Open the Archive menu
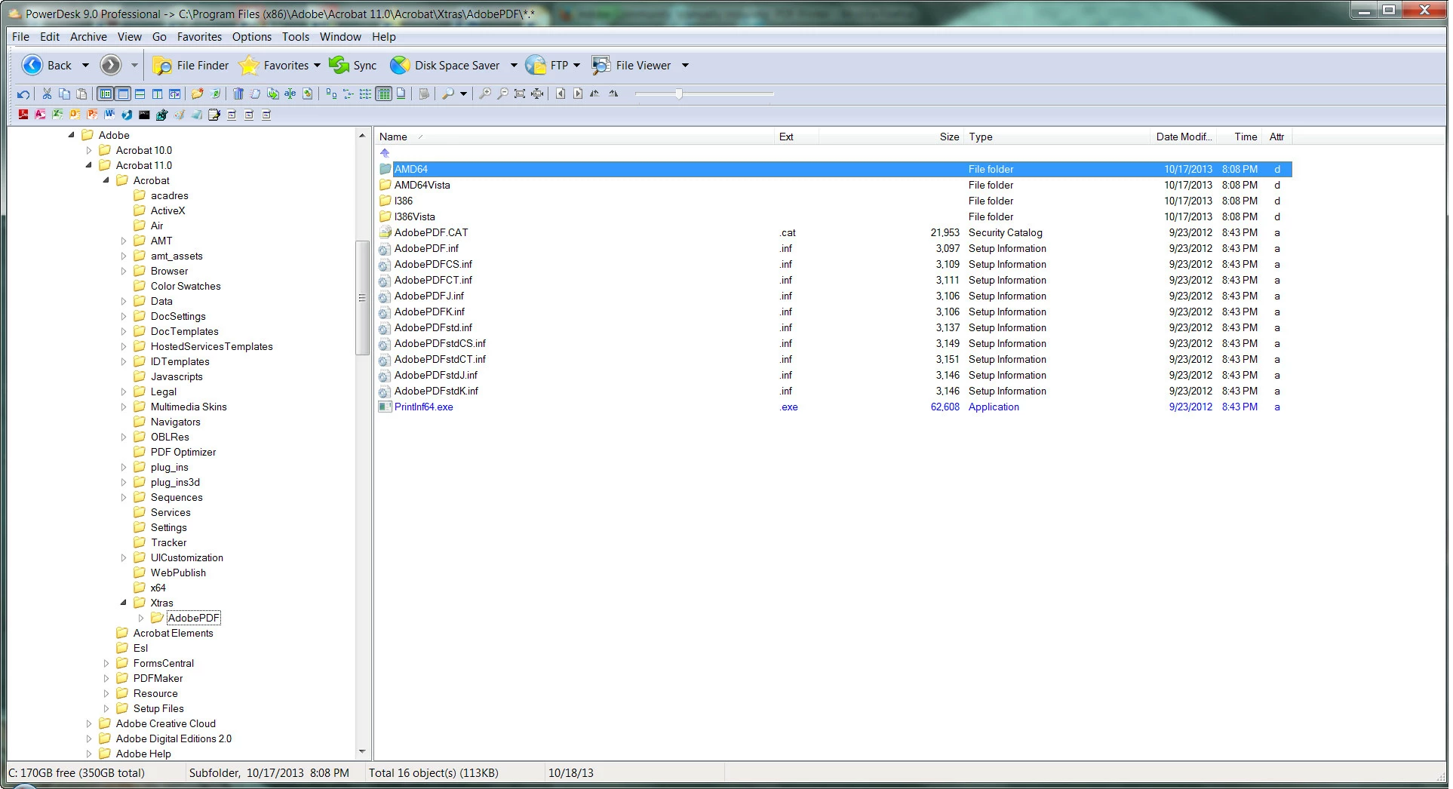Image resolution: width=1453 pixels, height=789 pixels. (x=88, y=36)
